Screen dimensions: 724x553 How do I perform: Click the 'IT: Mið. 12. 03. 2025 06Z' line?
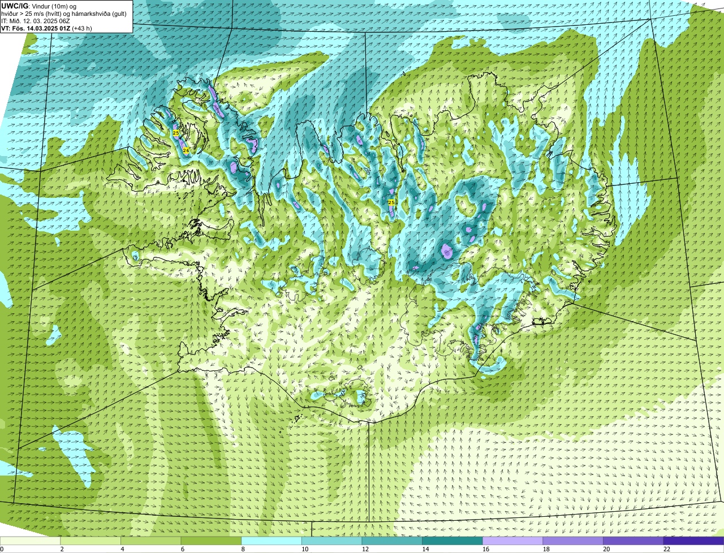pos(36,21)
